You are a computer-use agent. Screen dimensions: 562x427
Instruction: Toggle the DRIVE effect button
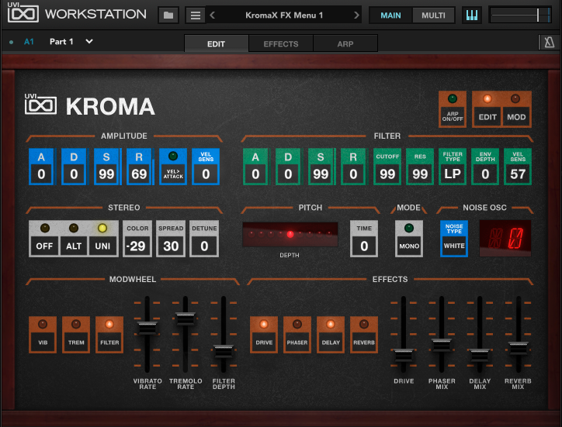tap(264, 335)
